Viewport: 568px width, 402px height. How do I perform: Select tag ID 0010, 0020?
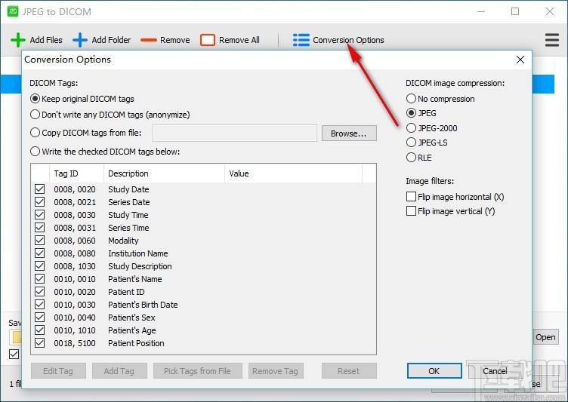[75, 292]
